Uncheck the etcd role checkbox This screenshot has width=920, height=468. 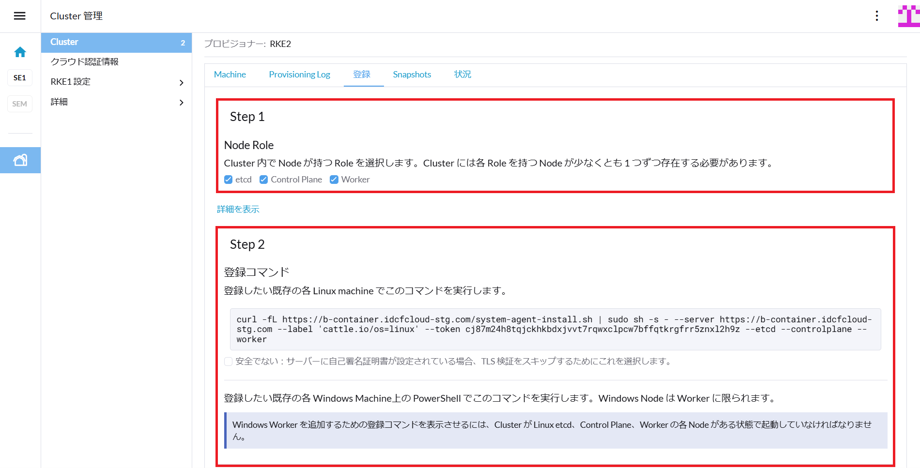tap(229, 180)
